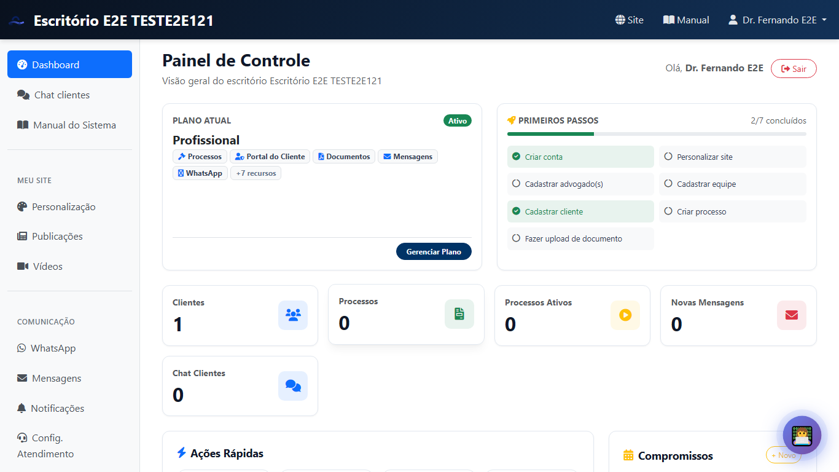Image resolution: width=839 pixels, height=472 pixels.
Task: Click the Processos Ativos card title
Action: pos(538,302)
